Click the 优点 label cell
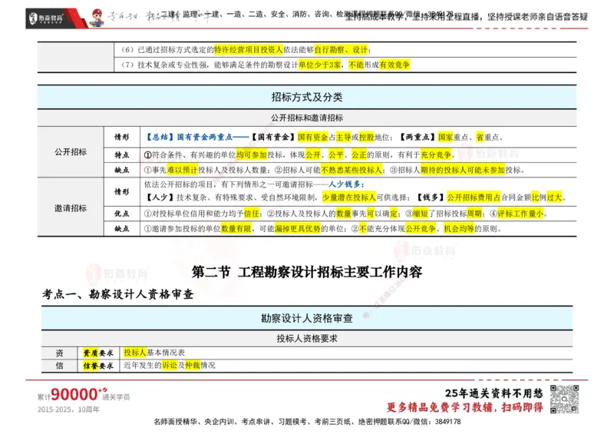This screenshot has height=434, width=614. point(122,214)
